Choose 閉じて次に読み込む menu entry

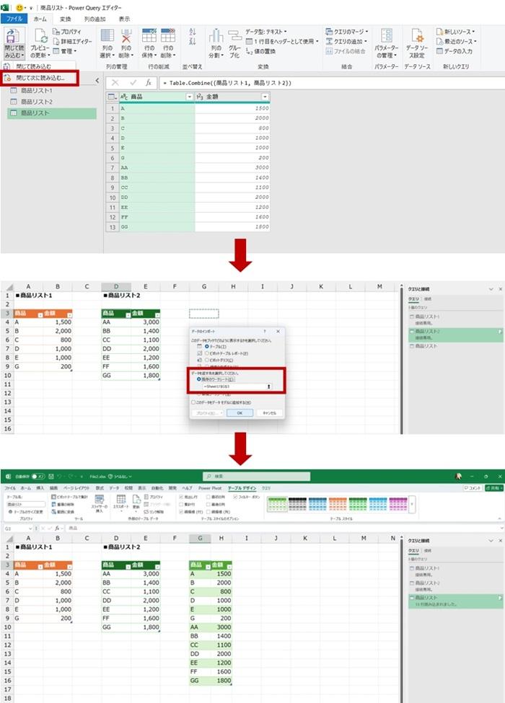click(x=40, y=77)
